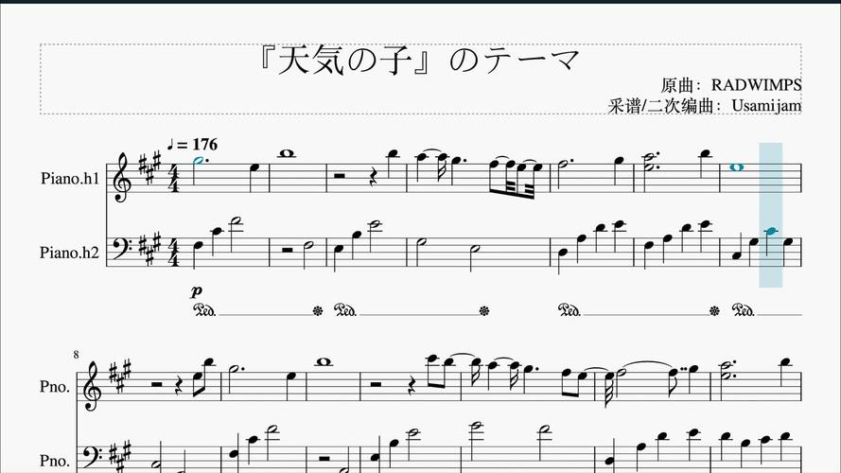The height and width of the screenshot is (473, 841).
Task: Select the score title 『天気の子』のテーマ
Action: (418, 60)
